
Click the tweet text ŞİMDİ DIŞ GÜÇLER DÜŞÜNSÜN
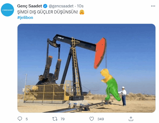pyautogui.click(x=48, y=12)
